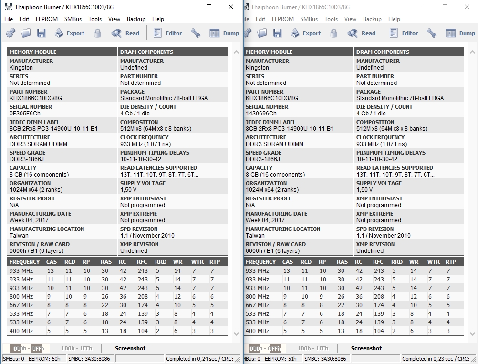The image size is (478, 364).
Task: Open Backup menu in right window
Action: (372, 19)
